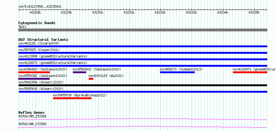Click the 43232k ruler tick label

[x=160, y=12]
